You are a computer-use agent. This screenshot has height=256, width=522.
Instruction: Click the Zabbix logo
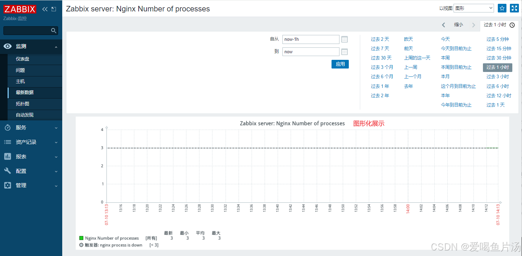20,9
